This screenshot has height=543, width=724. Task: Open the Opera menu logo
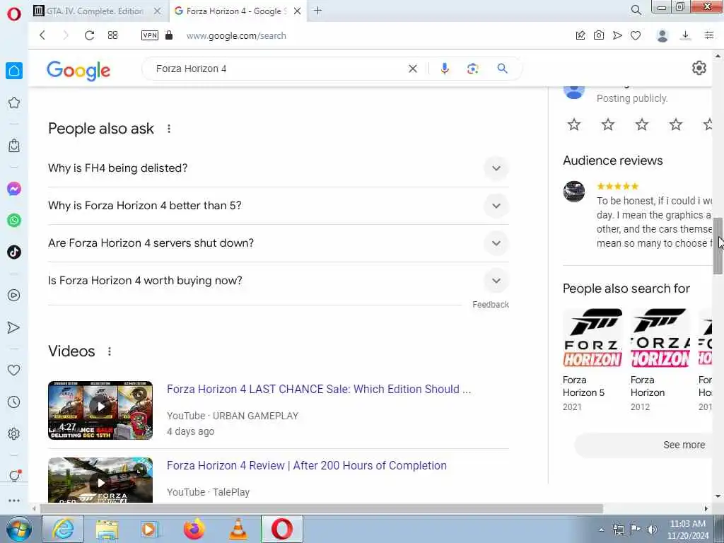pos(14,14)
